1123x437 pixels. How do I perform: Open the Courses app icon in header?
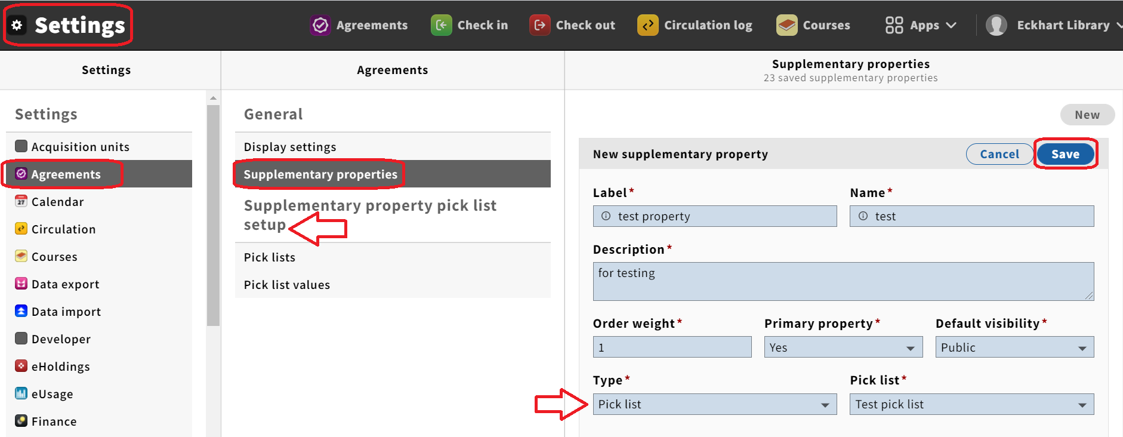(787, 25)
